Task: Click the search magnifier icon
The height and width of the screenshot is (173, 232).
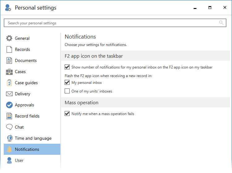Action: [221, 23]
